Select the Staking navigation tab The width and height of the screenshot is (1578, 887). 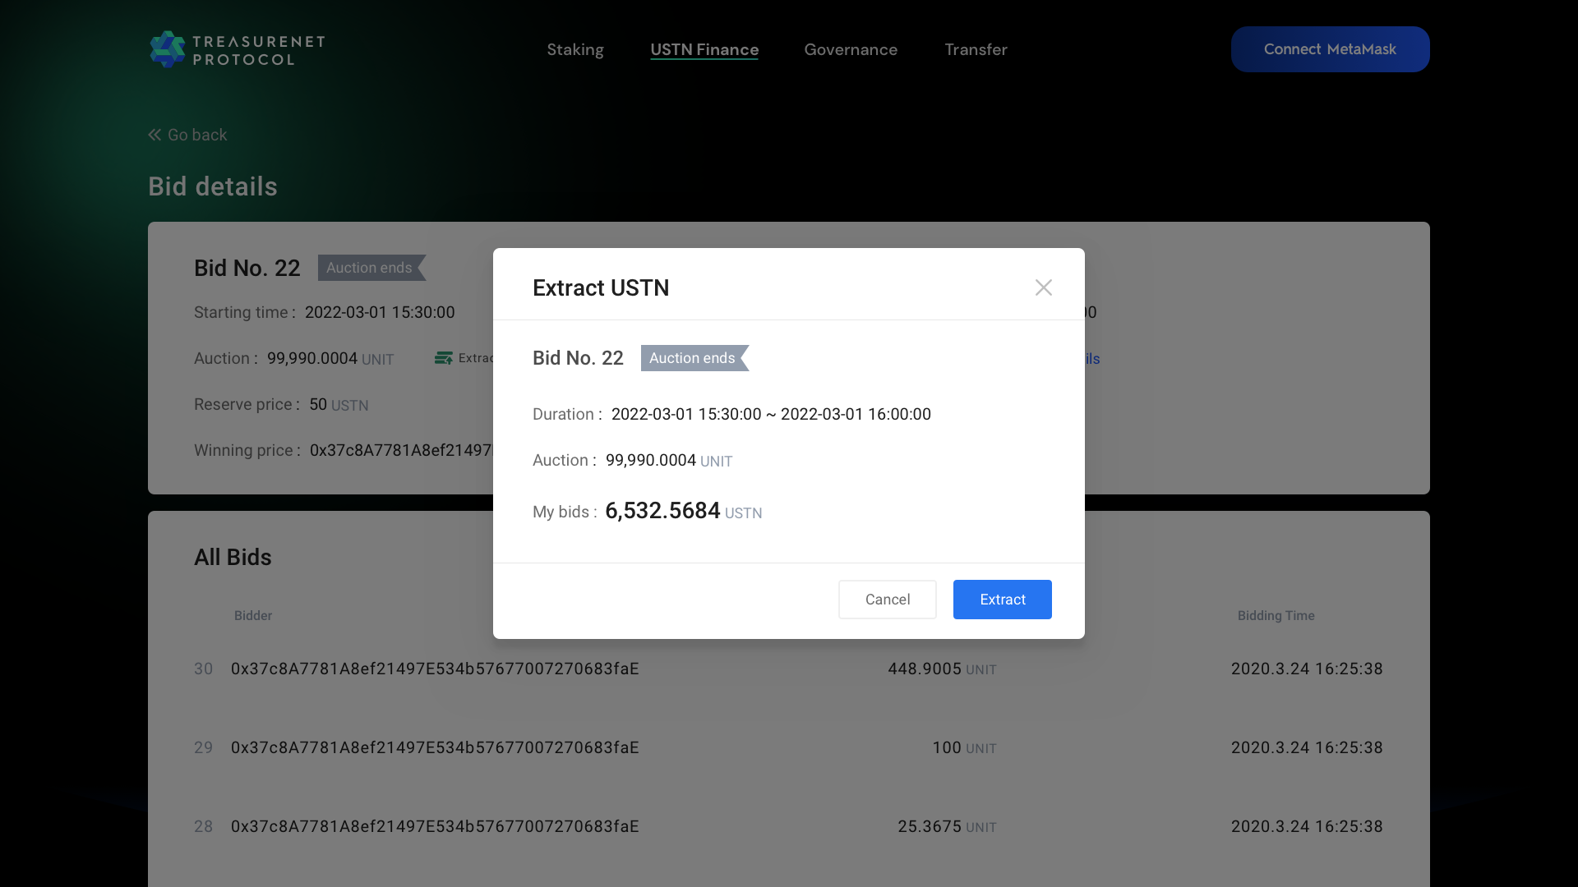[574, 48]
